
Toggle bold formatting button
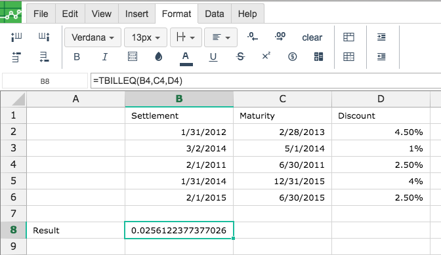[x=77, y=57]
